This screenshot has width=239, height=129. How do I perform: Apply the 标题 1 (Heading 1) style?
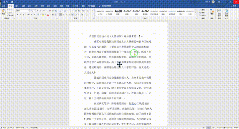coord(118,12)
